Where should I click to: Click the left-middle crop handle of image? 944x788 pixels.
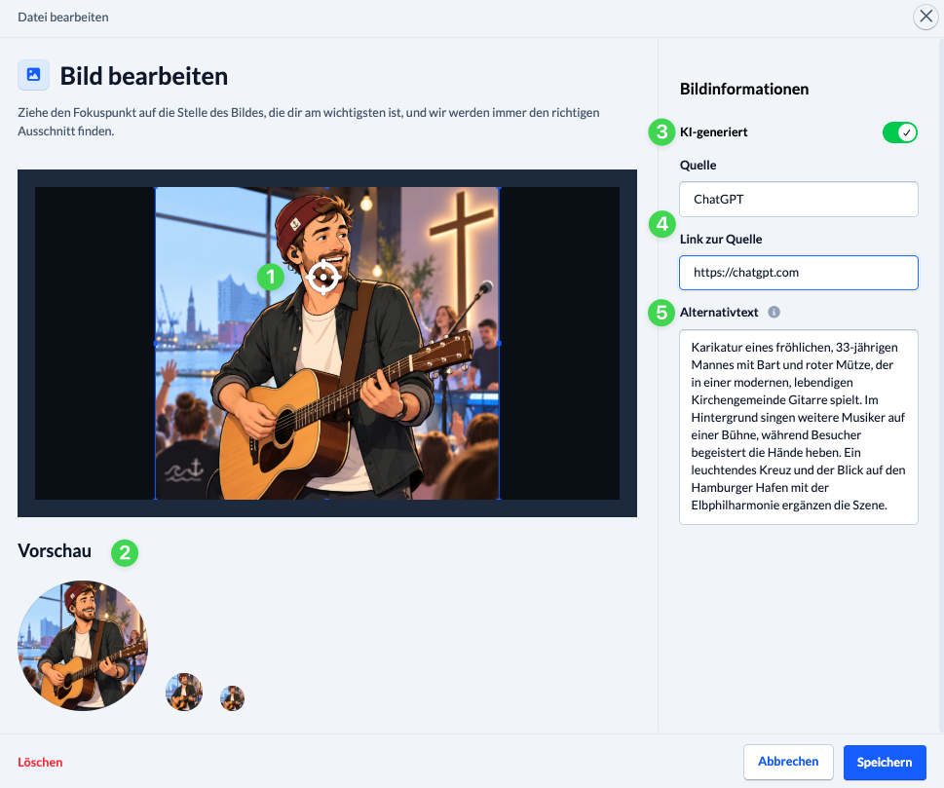pyautogui.click(x=156, y=343)
